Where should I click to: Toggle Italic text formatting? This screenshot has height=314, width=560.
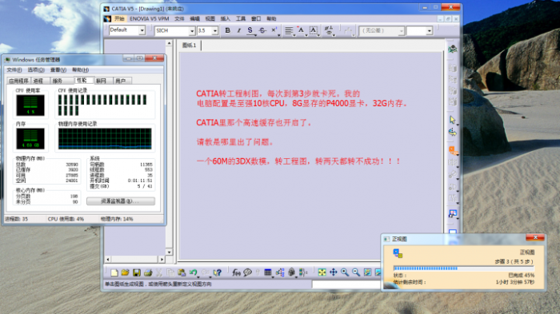(x=238, y=30)
